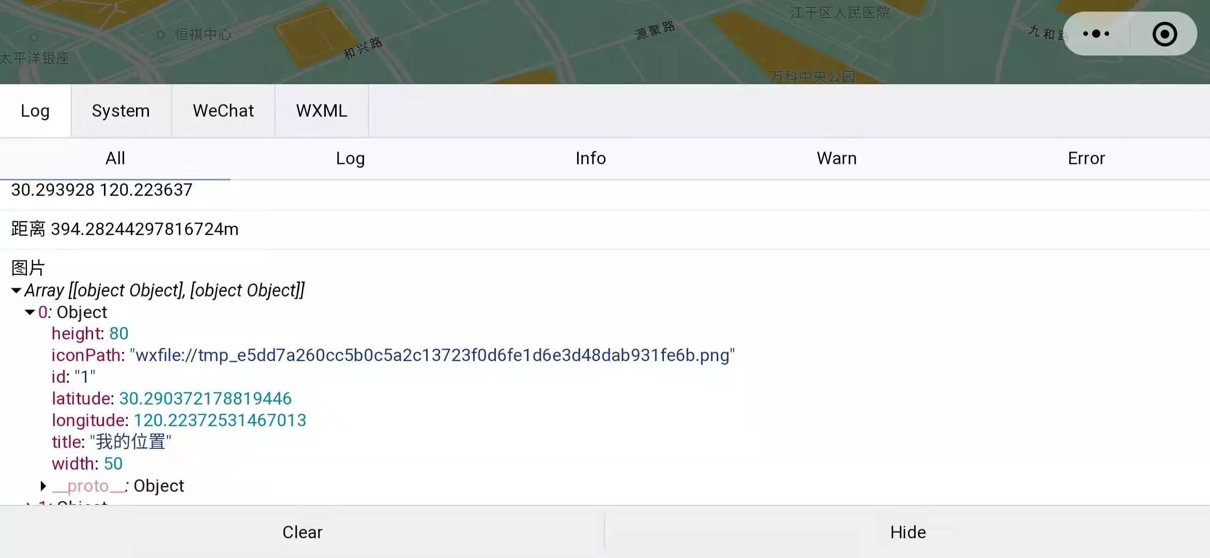The height and width of the screenshot is (558, 1210).
Task: Filter console to Warn messages
Action: point(836,159)
